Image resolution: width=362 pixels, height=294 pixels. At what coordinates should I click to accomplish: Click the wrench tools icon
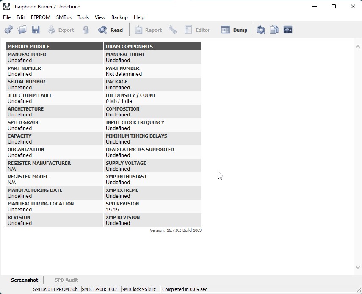(x=173, y=30)
